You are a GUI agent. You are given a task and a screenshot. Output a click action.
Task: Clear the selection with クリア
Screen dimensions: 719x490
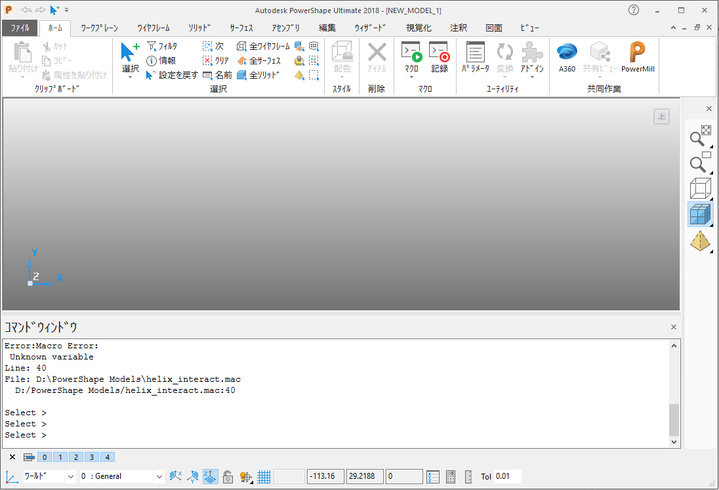(216, 60)
